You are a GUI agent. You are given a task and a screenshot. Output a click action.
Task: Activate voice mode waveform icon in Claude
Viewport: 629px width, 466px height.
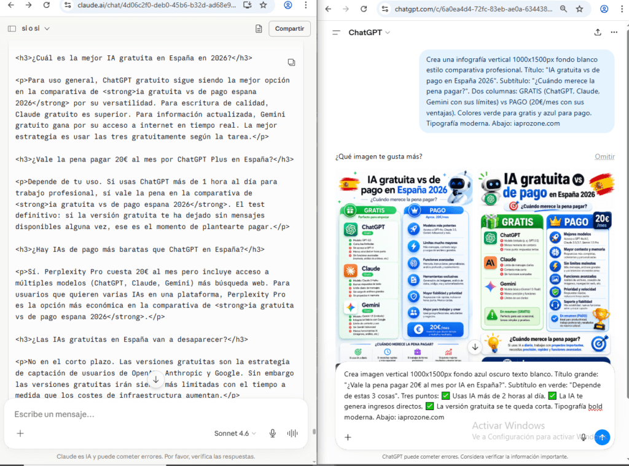[292, 433]
